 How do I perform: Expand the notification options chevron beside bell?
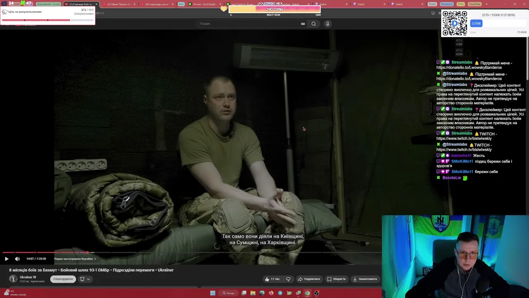(88, 279)
